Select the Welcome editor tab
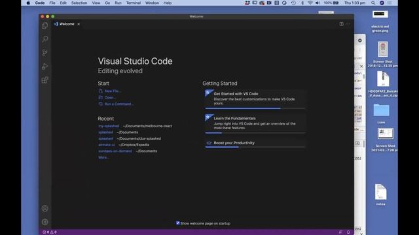The height and width of the screenshot is (235, 419). pyautogui.click(x=67, y=24)
